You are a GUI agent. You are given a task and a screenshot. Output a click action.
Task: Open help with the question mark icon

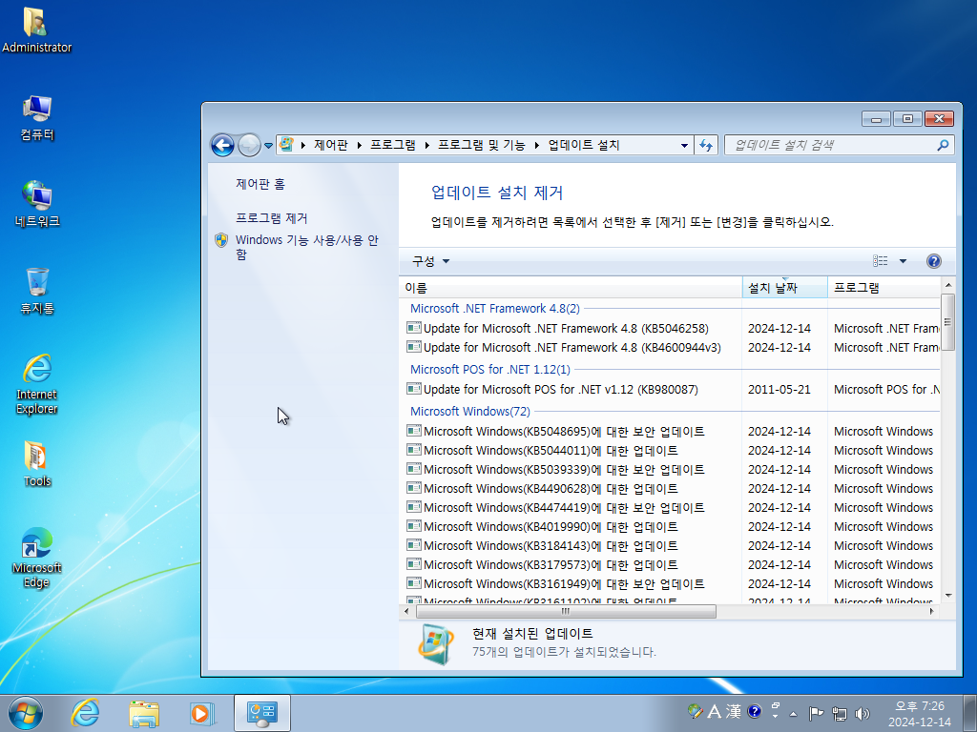933,261
